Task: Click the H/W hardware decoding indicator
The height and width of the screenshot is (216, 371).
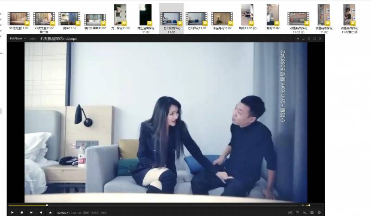Action: [x=86, y=213]
